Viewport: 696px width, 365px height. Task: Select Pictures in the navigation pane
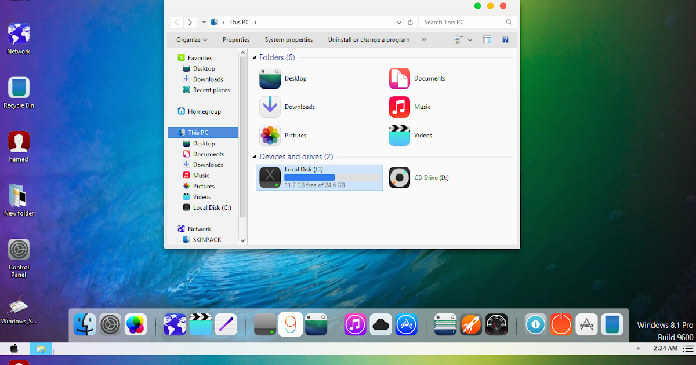pos(198,186)
